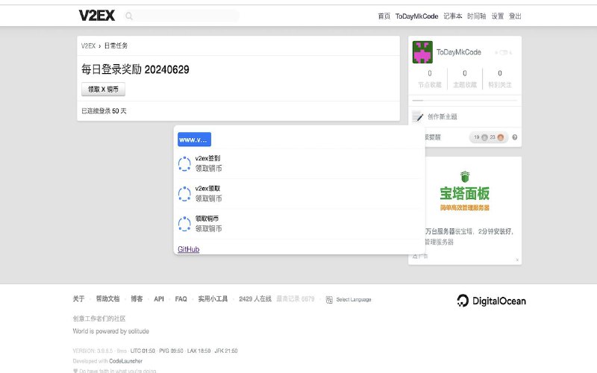Select the v2ex签到 suggestion
The height and width of the screenshot is (373, 597).
click(x=299, y=163)
